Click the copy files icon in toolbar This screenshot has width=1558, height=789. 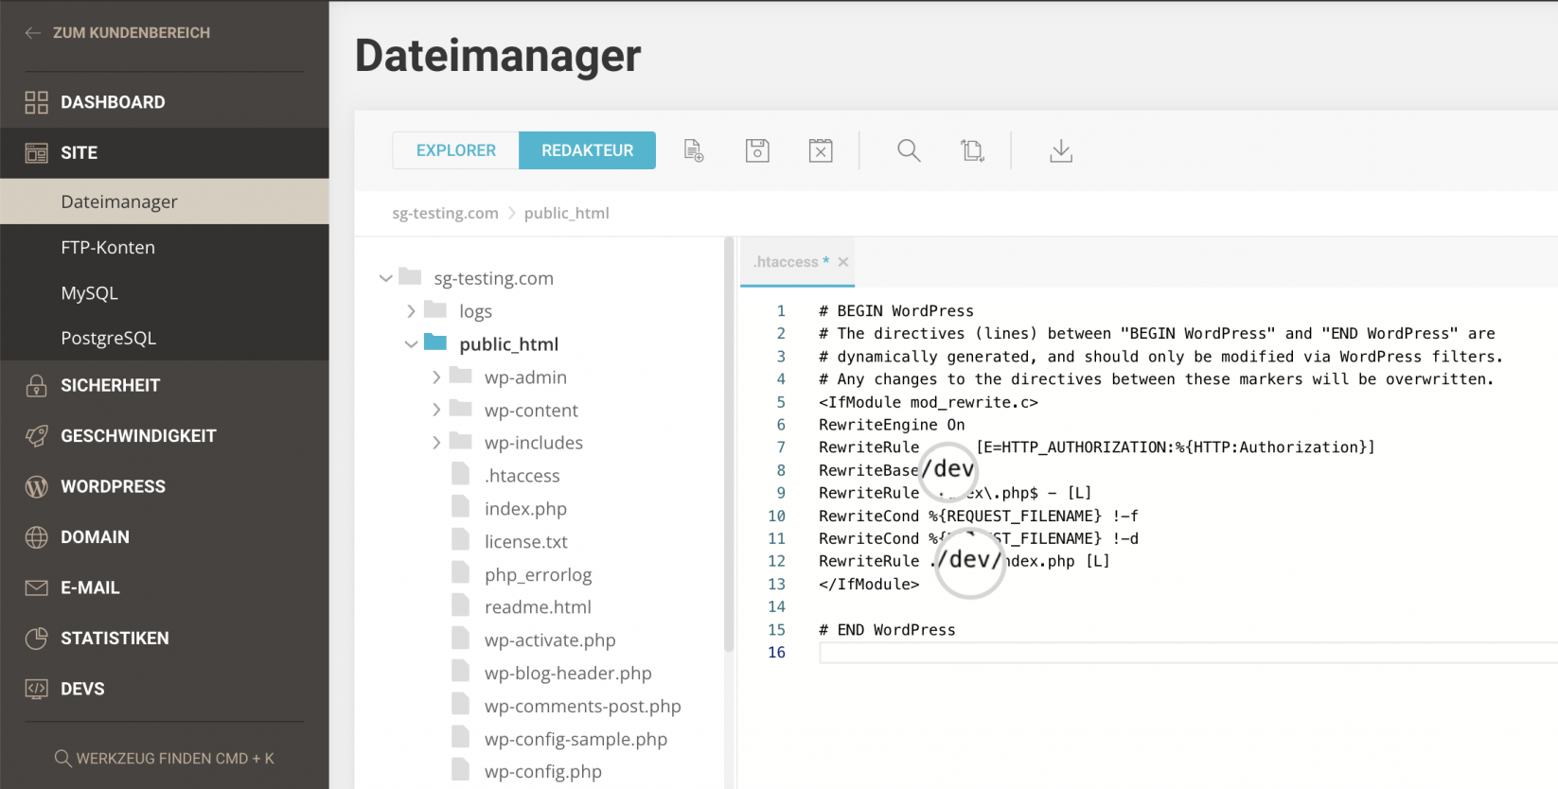click(x=972, y=150)
